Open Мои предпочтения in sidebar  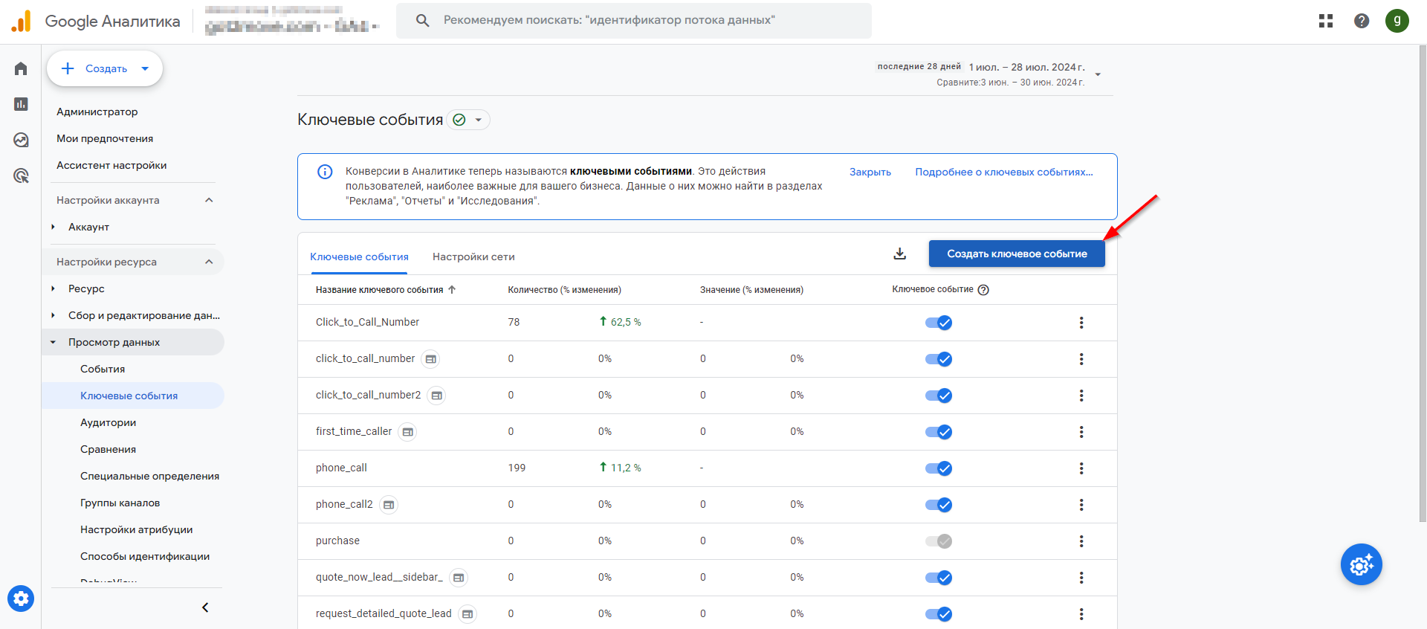point(105,138)
